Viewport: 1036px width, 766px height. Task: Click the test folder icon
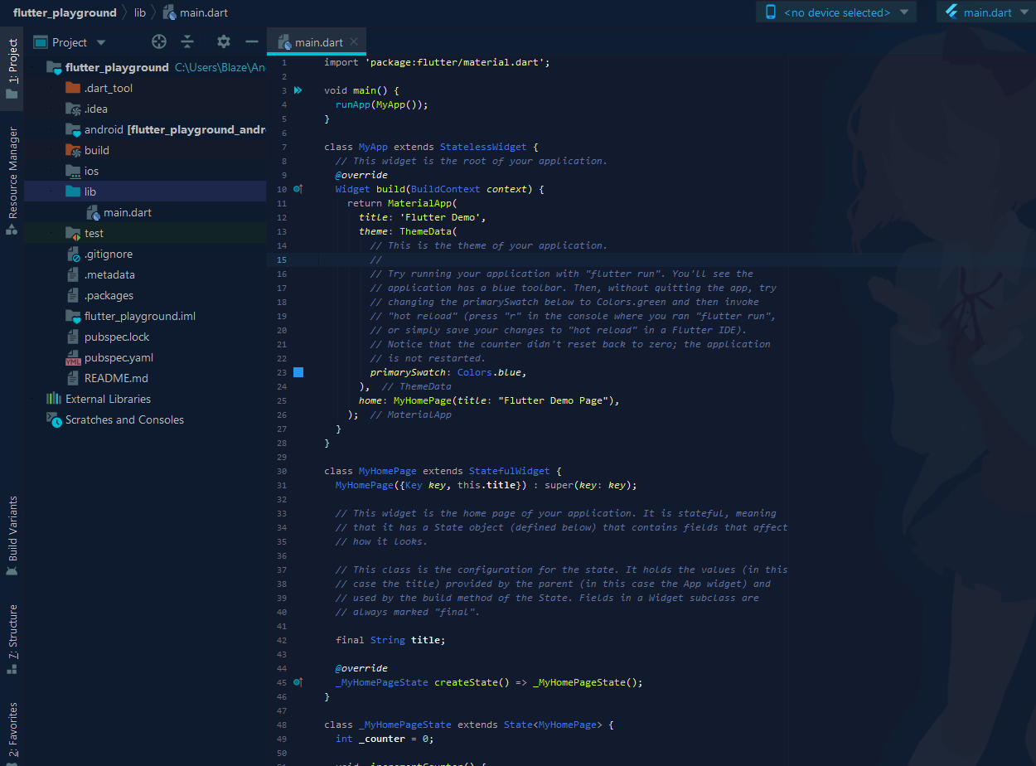click(x=73, y=233)
